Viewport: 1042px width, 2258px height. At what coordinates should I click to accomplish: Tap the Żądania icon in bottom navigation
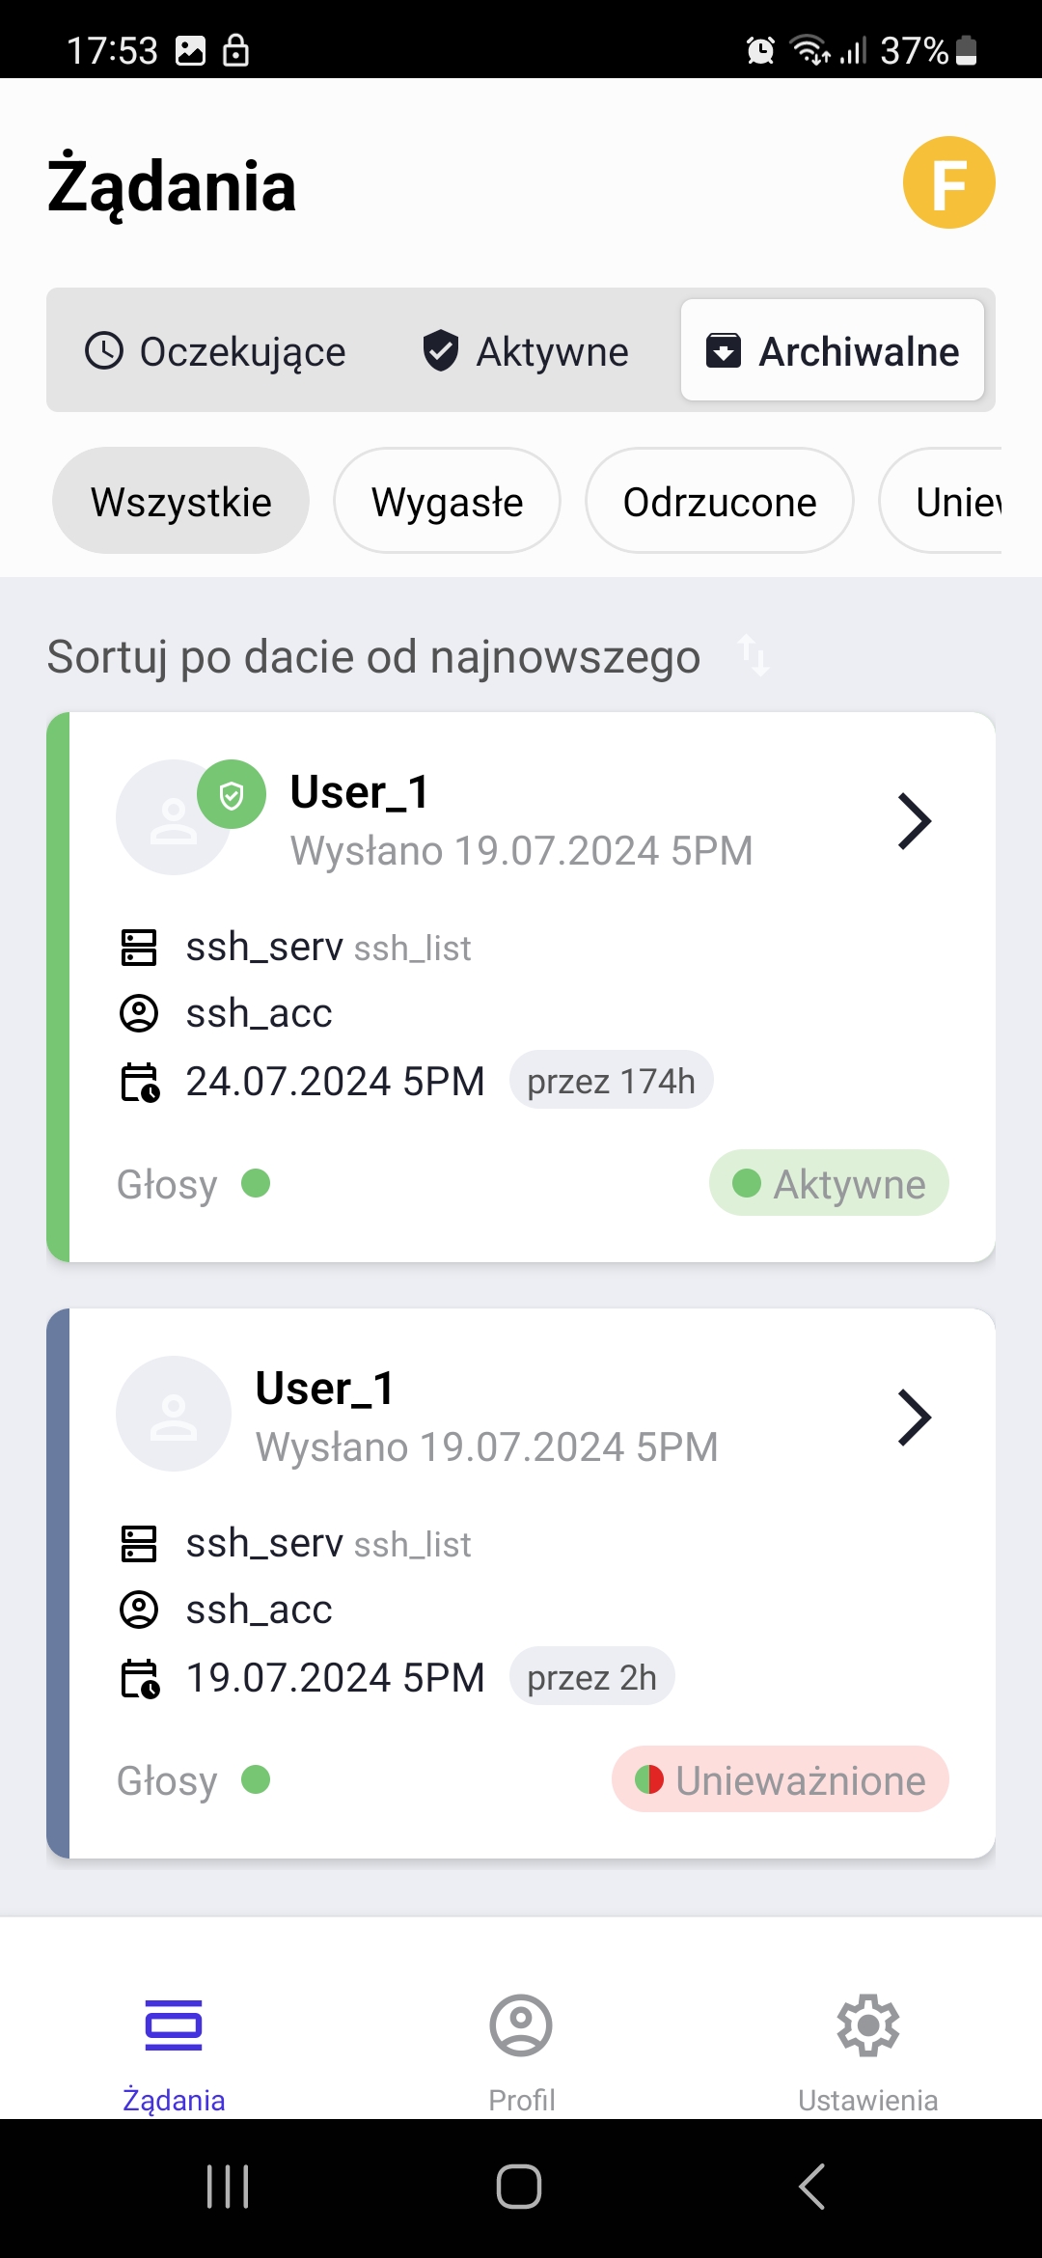coord(174,2025)
